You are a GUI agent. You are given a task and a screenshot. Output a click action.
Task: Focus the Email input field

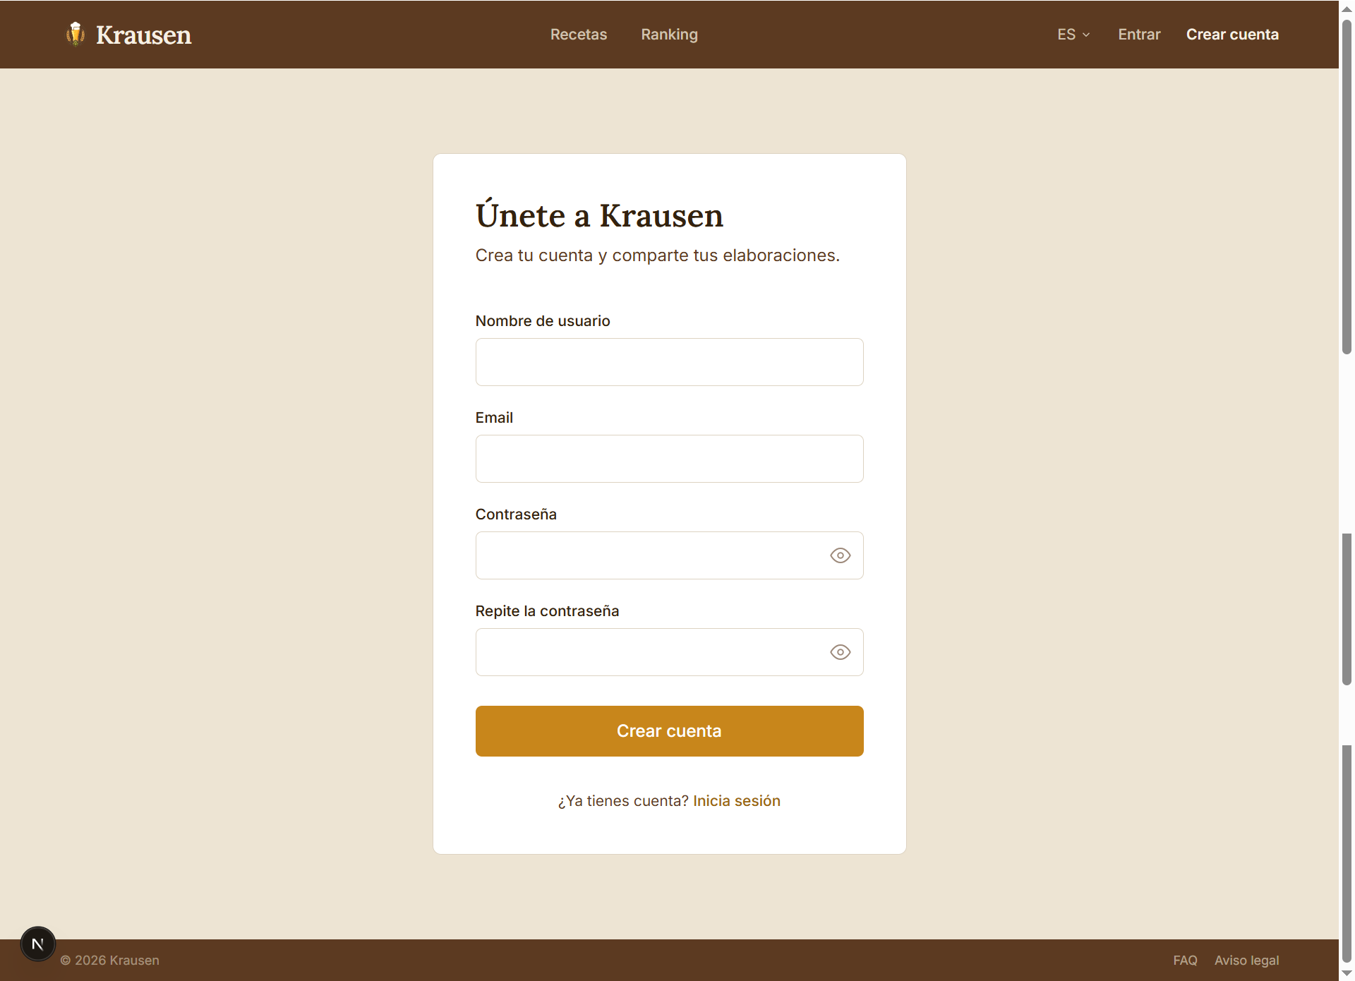669,459
